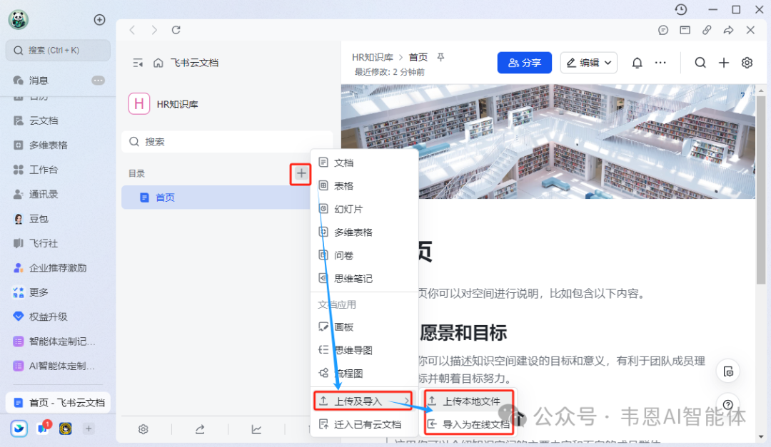Create a new 表格 from the menu
Image resolution: width=771 pixels, height=447 pixels.
364,185
